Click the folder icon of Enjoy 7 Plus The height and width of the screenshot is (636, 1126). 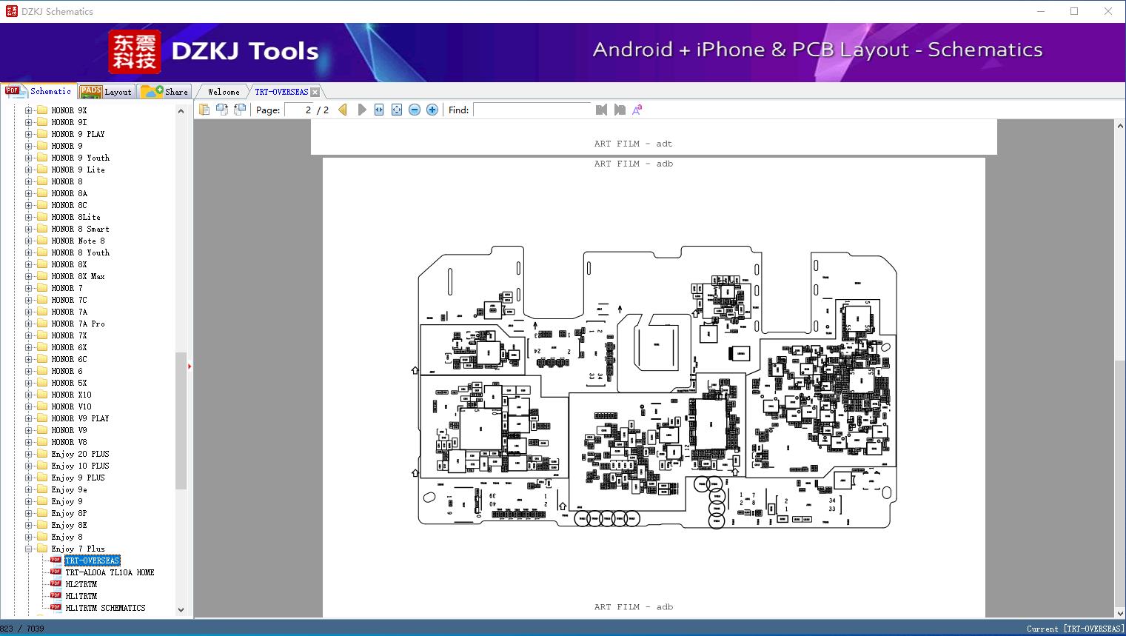(x=42, y=549)
